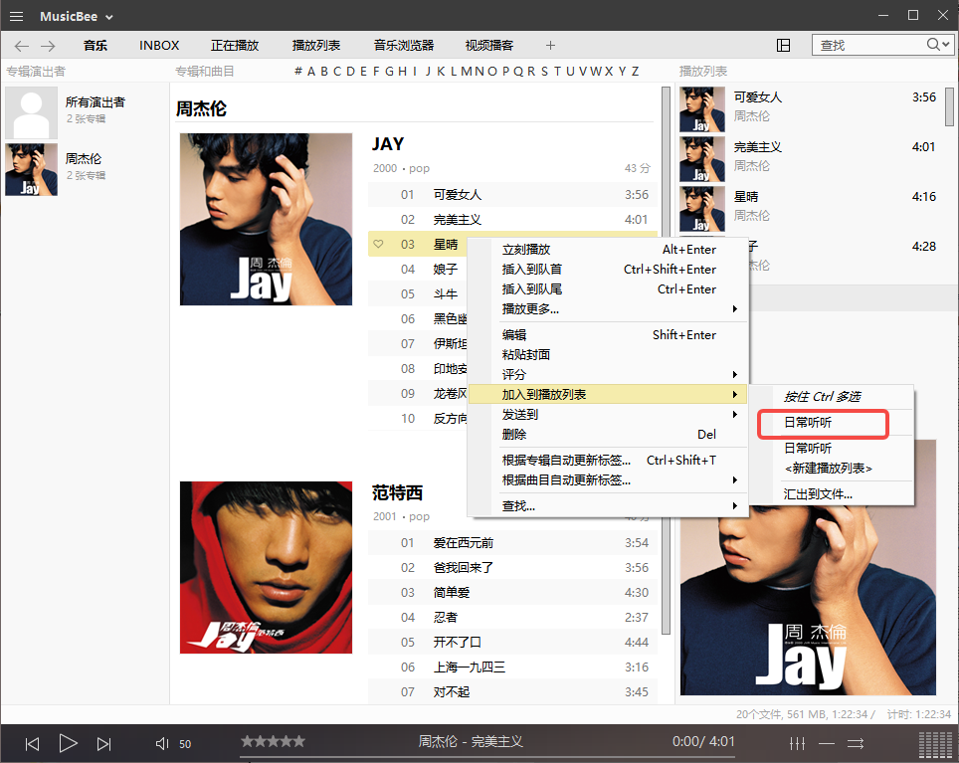
Task: Select track 上海一九四三
Action: point(512,668)
